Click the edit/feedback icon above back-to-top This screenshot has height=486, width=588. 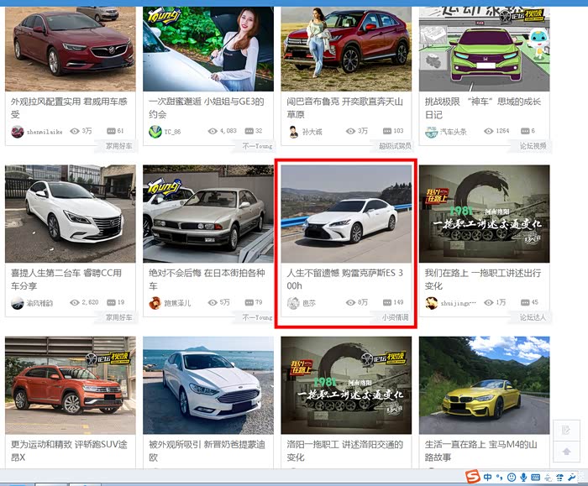click(x=567, y=430)
